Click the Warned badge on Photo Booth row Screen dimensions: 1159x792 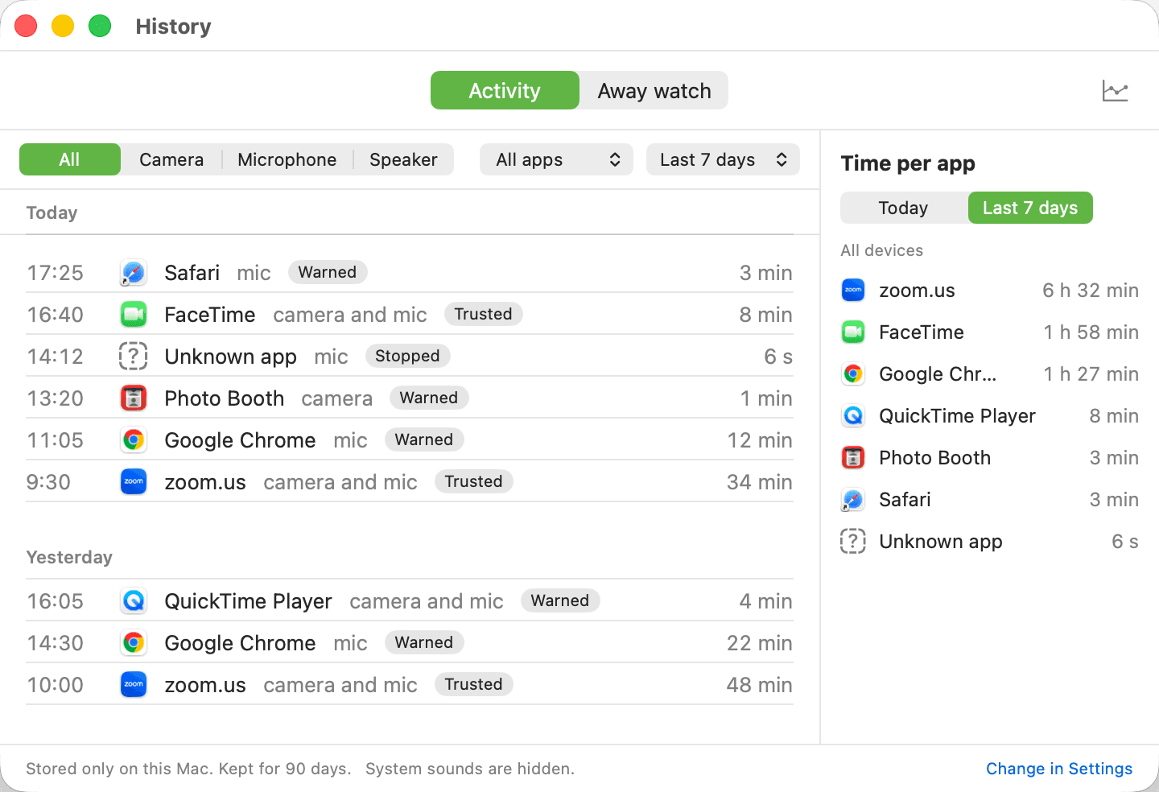[x=429, y=398]
